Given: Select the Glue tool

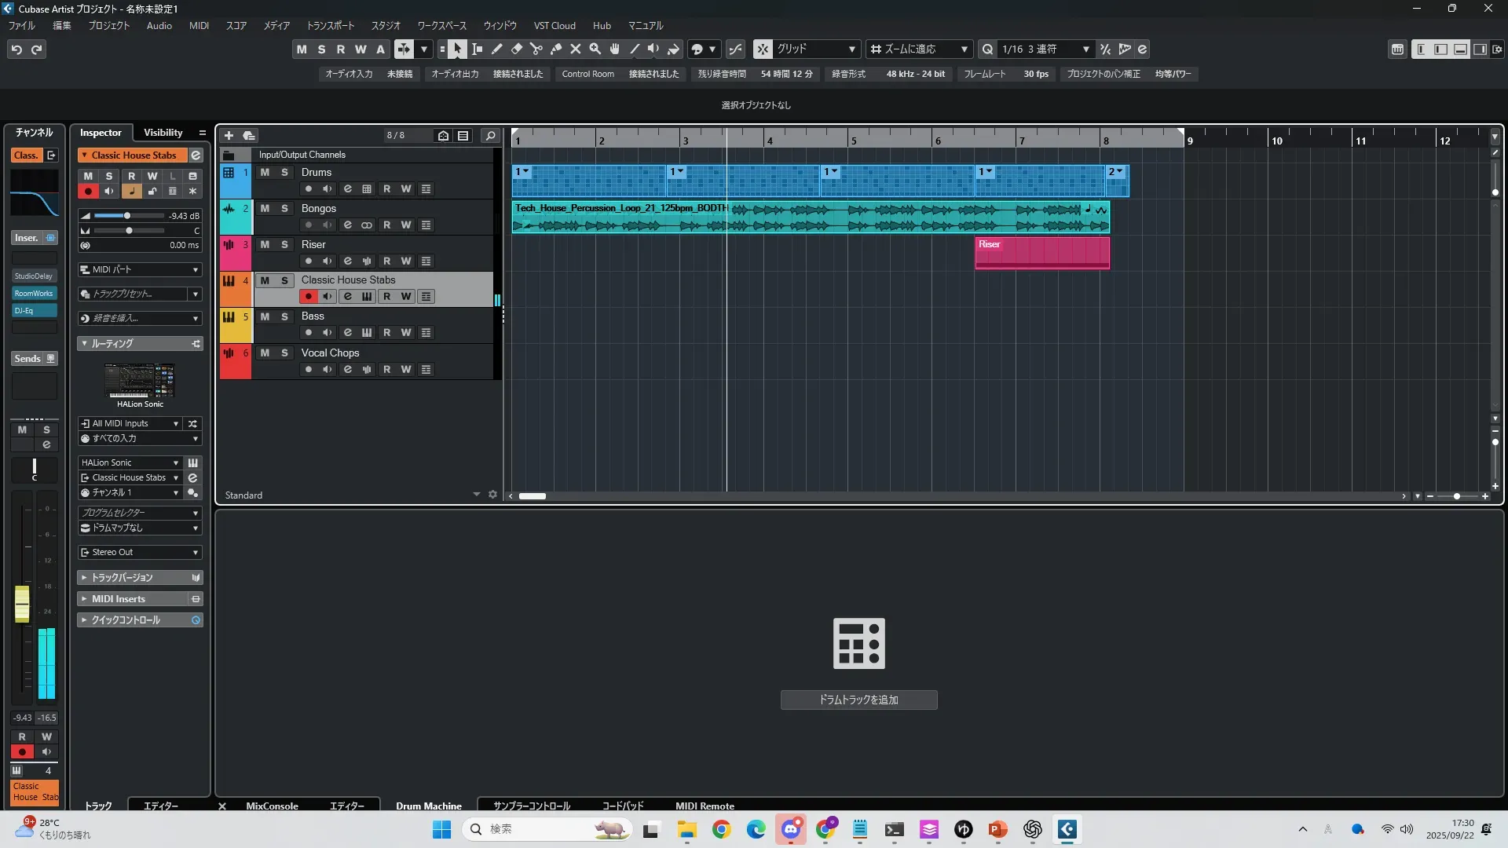Looking at the screenshot, I should [556, 49].
